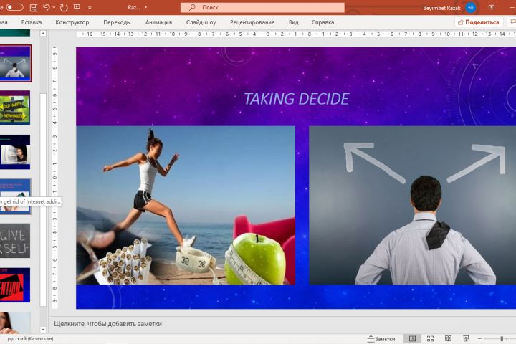Screen dimensions: 516x344
Task: Start presentation from beginning icon in title bar
Action: (77, 8)
